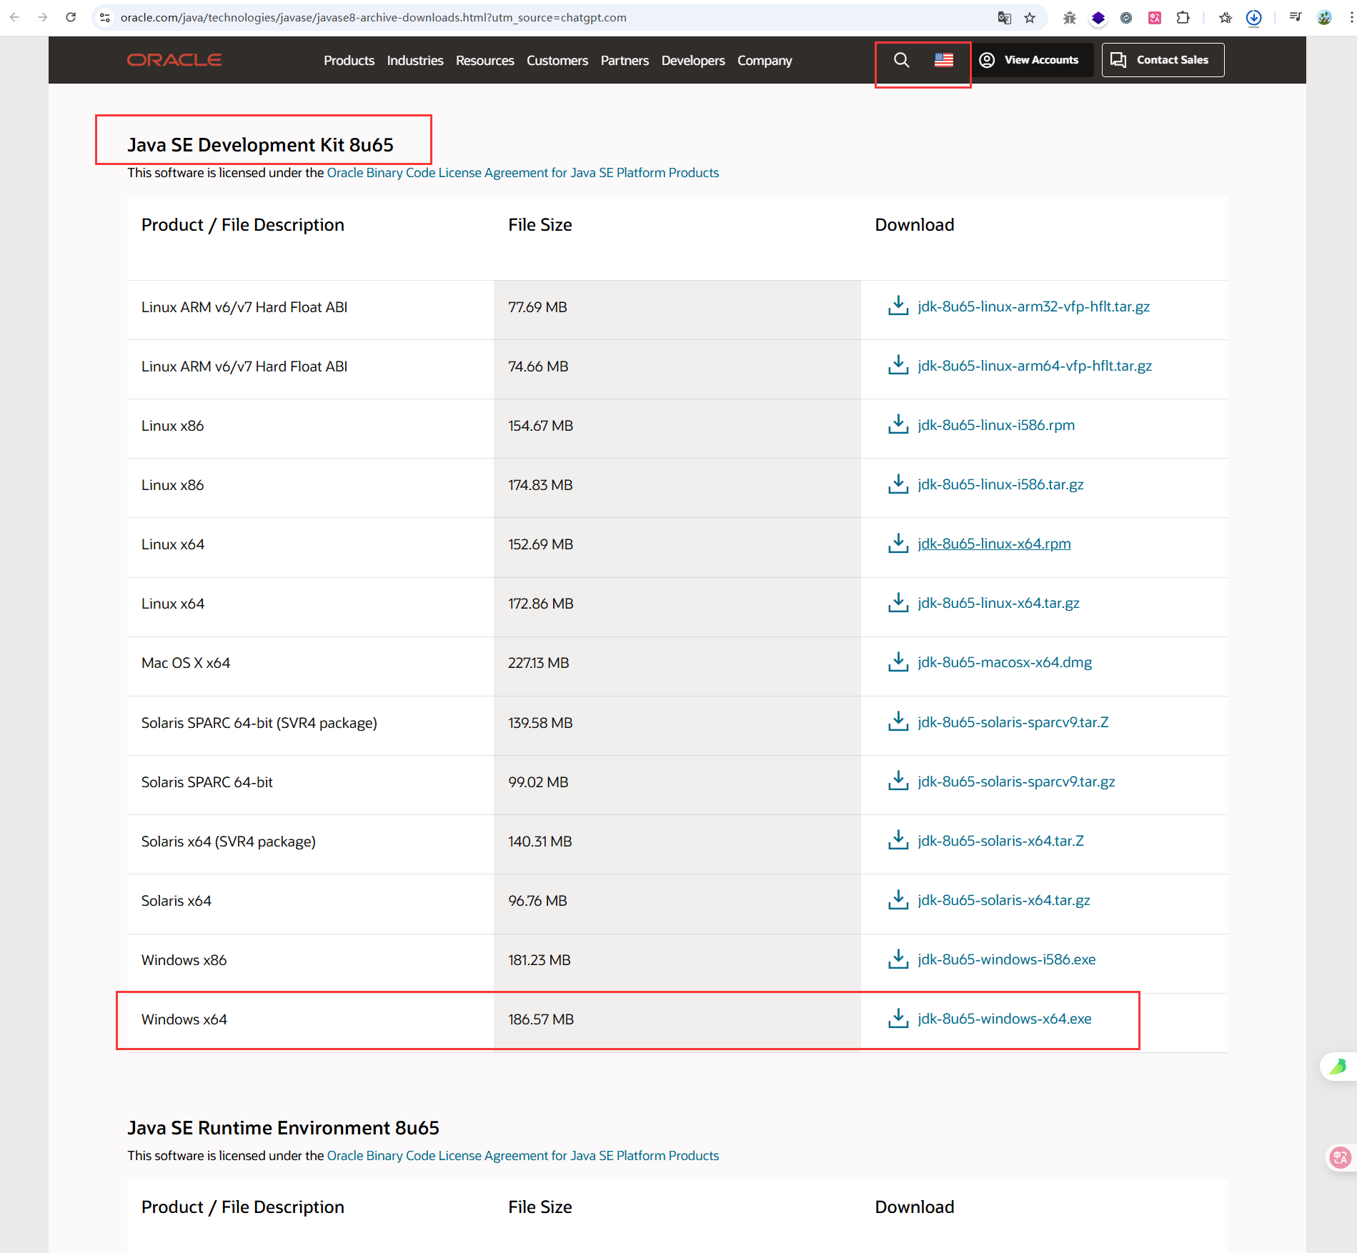Open the Oracle site search
The width and height of the screenshot is (1357, 1253).
click(x=902, y=60)
